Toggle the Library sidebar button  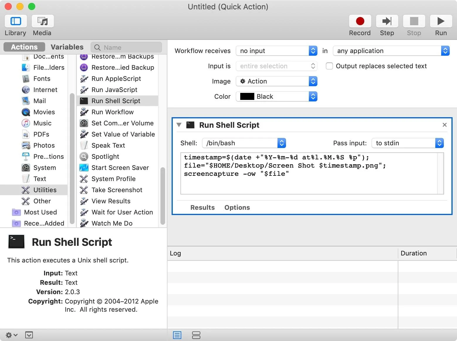pos(16,21)
